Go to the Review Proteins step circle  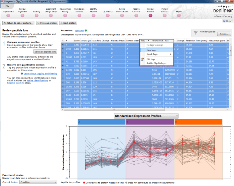150,15
